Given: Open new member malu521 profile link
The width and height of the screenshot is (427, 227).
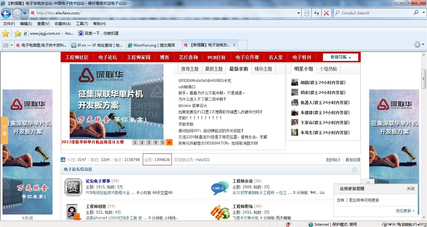Looking at the screenshot, I should (x=203, y=159).
